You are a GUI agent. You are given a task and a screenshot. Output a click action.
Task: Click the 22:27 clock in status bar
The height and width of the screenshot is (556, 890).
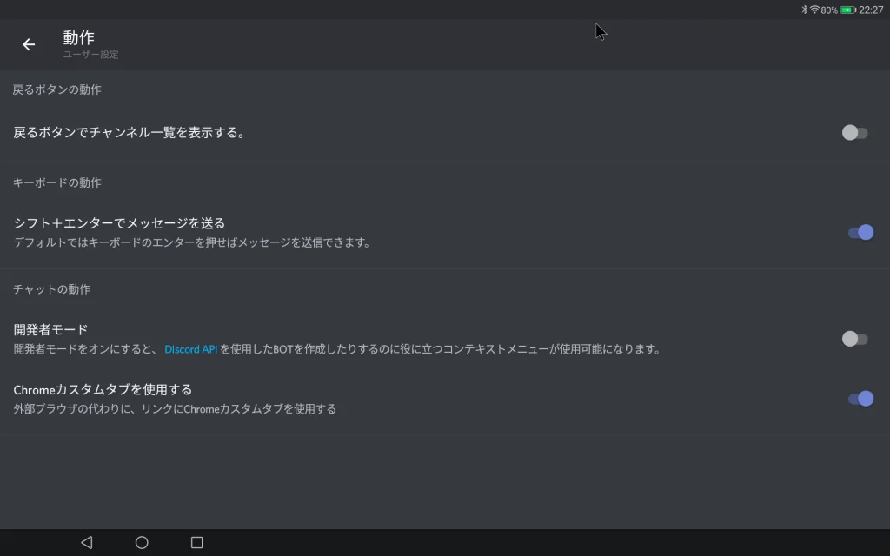(x=871, y=10)
